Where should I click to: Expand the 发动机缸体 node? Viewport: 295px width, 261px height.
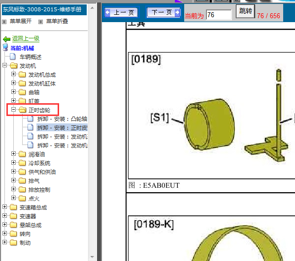(13, 83)
